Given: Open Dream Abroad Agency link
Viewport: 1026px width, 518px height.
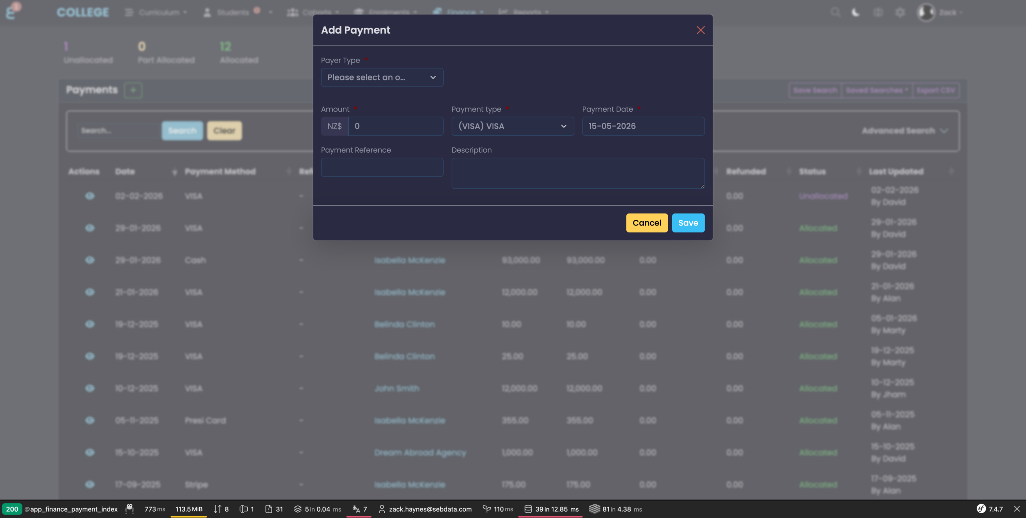Looking at the screenshot, I should tap(420, 452).
